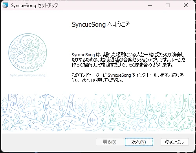Click the round SyncueSong logo image
Screen dimensions: 196x153
[27, 53]
